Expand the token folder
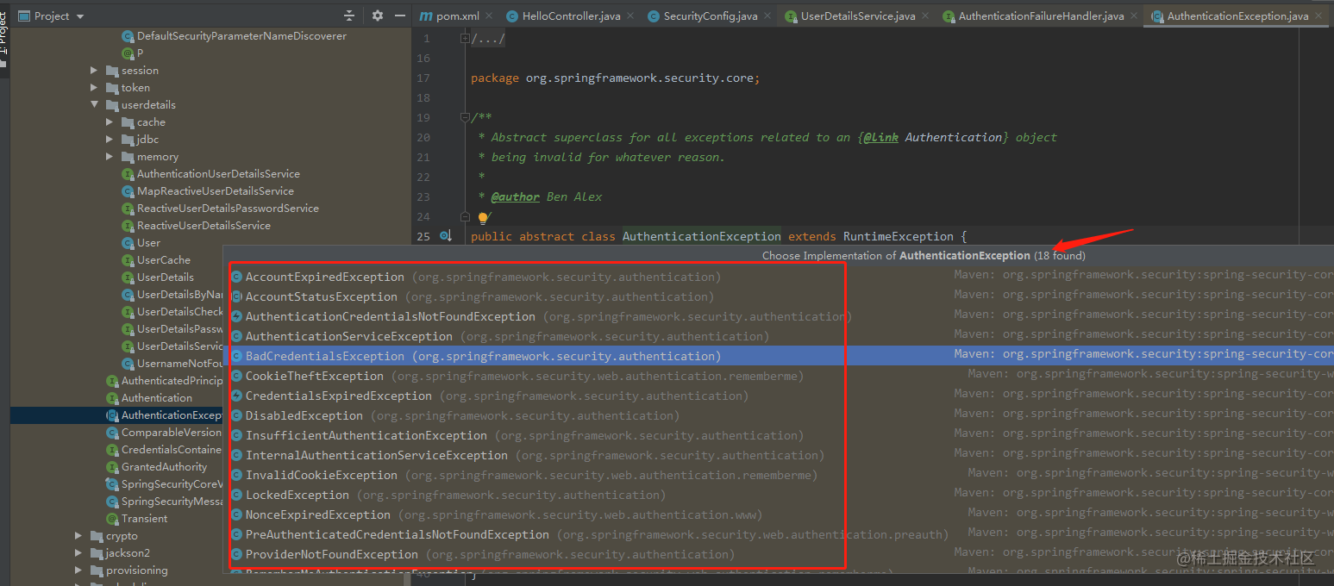1334x586 pixels. click(95, 88)
